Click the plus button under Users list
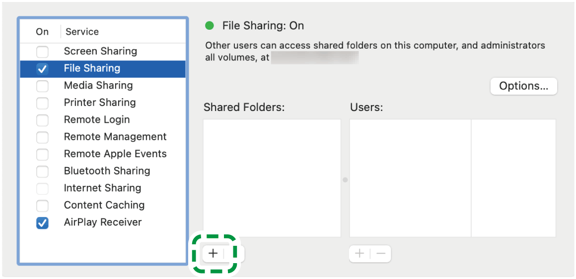 pos(360,254)
